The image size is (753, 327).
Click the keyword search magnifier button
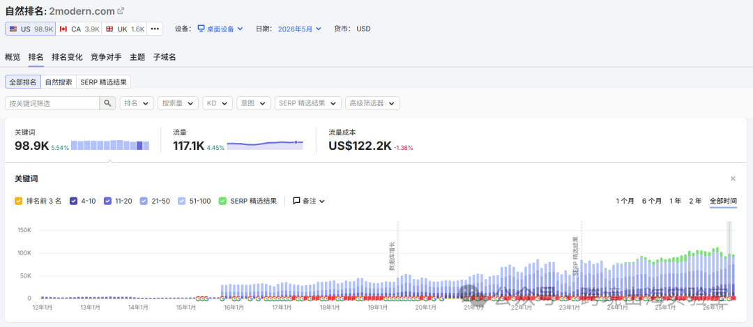click(x=107, y=103)
